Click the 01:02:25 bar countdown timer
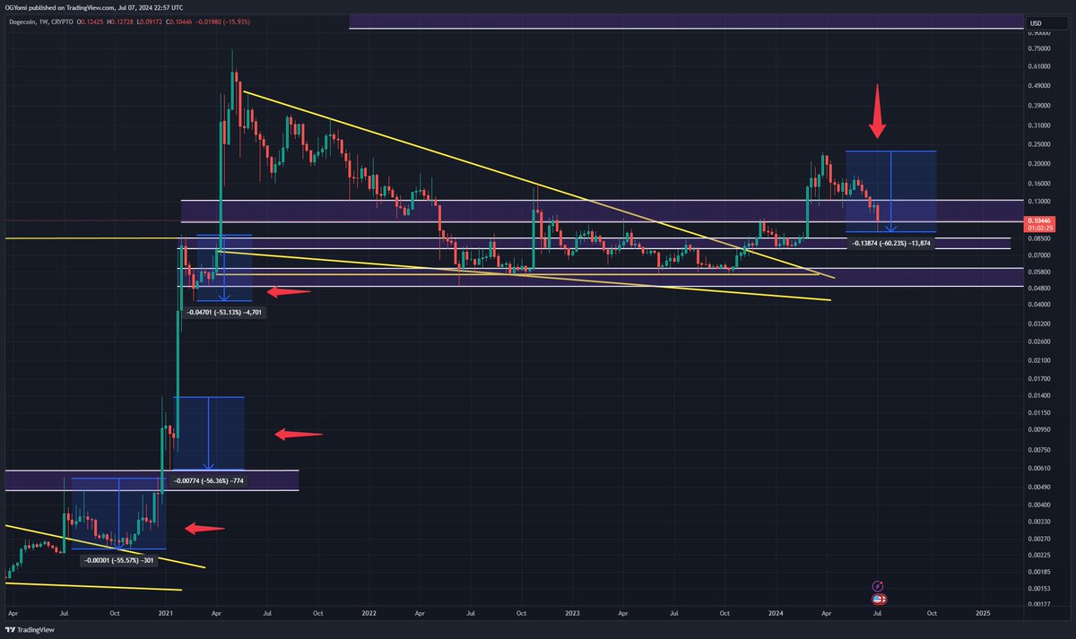 click(1041, 229)
